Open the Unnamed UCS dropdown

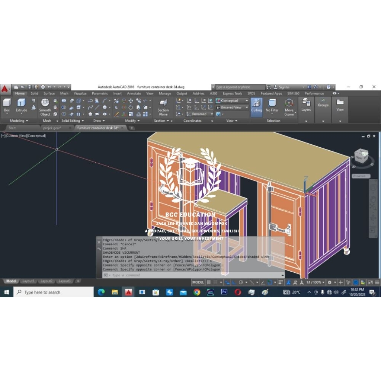tap(200, 114)
